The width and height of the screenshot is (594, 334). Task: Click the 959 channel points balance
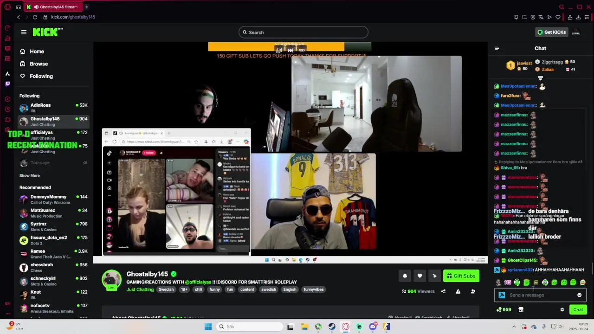pos(504,309)
